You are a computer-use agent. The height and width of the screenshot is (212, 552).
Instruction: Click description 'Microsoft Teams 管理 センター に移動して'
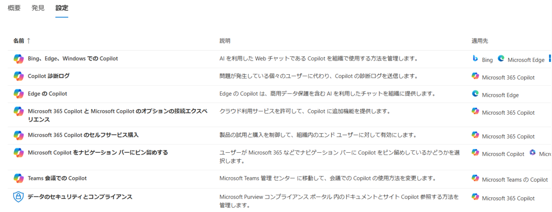[x=328, y=178]
